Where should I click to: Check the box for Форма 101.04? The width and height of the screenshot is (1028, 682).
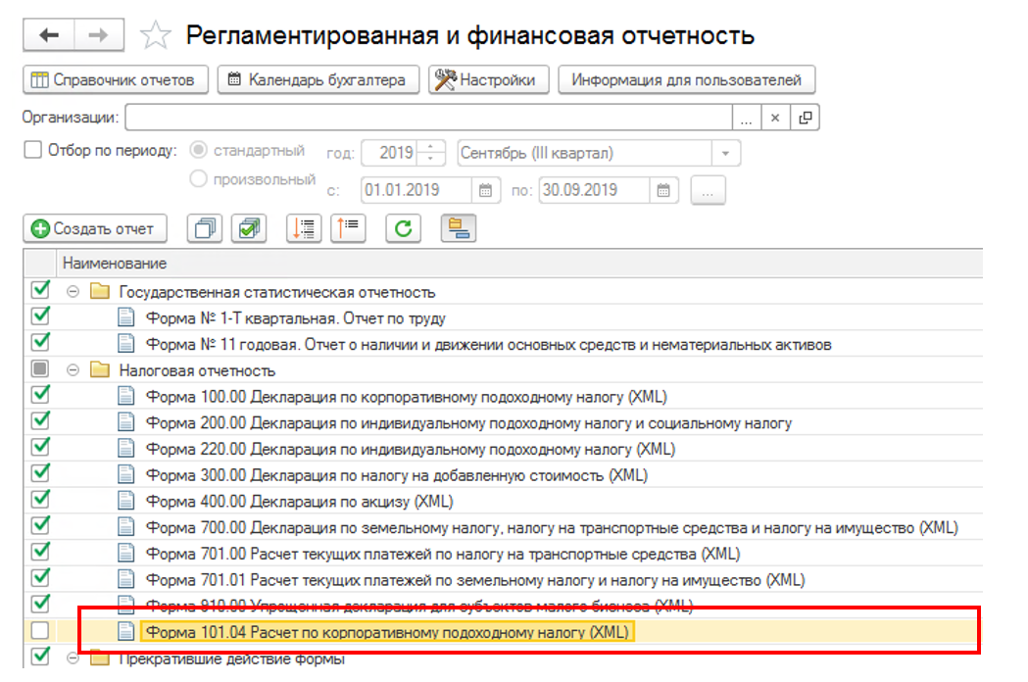click(x=40, y=631)
